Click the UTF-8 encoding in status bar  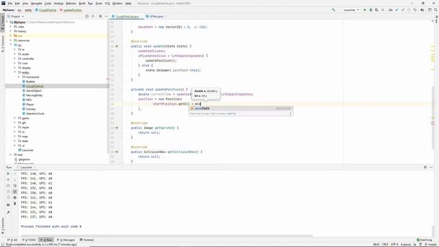394,244
